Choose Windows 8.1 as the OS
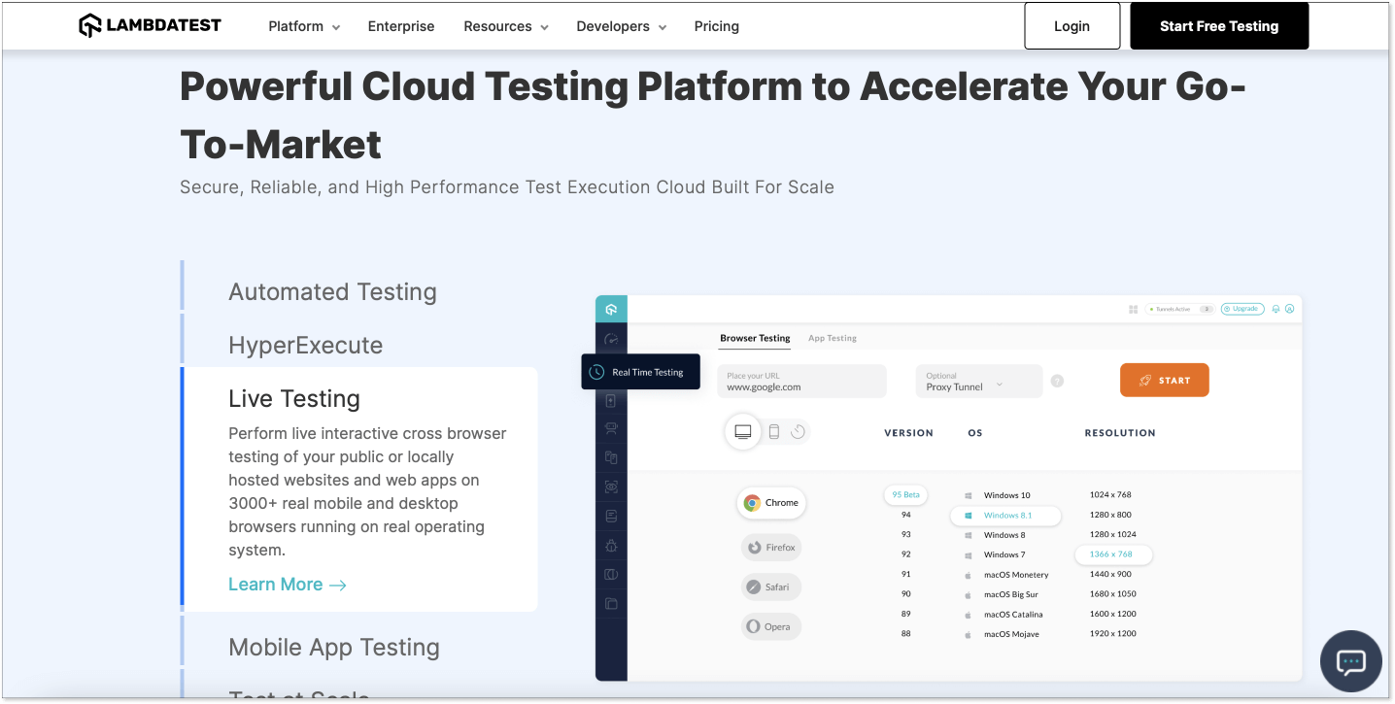 (1005, 516)
